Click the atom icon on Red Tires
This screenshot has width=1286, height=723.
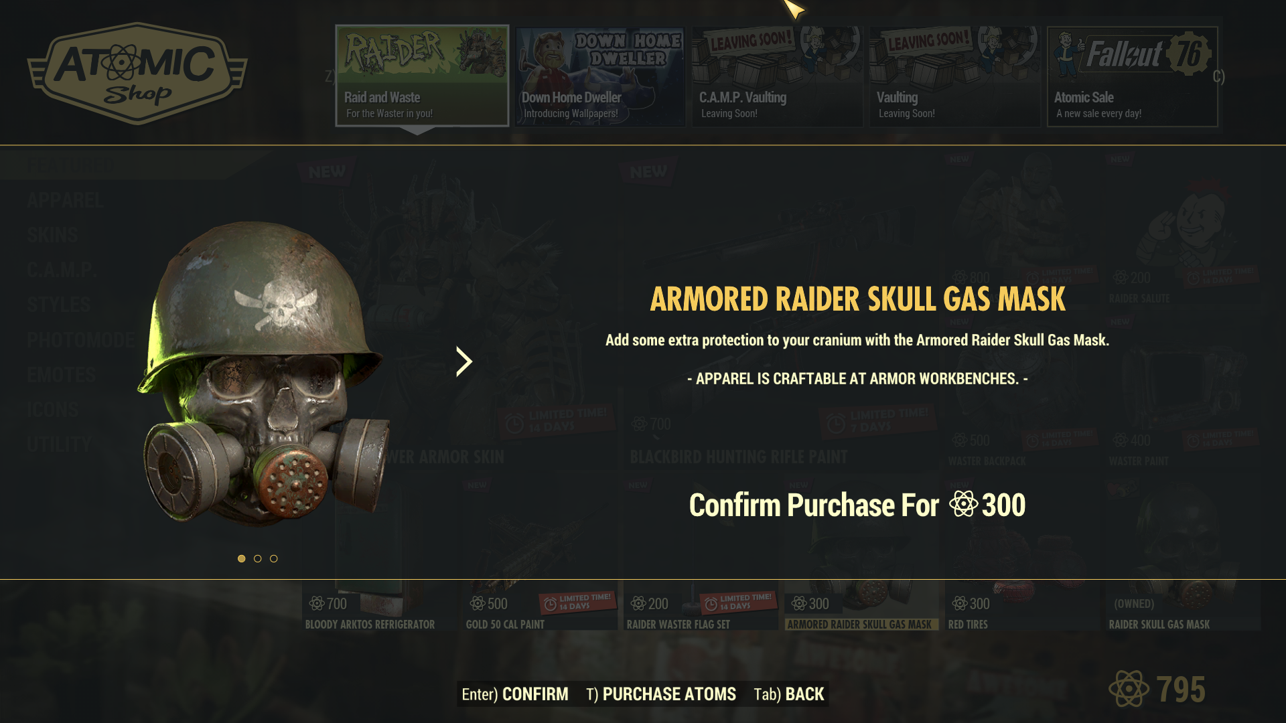coord(960,604)
